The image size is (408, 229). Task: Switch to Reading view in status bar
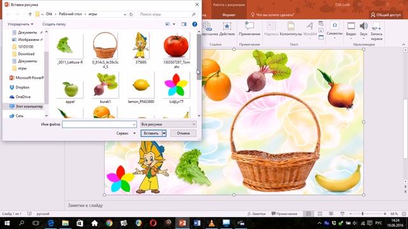pos(331,214)
